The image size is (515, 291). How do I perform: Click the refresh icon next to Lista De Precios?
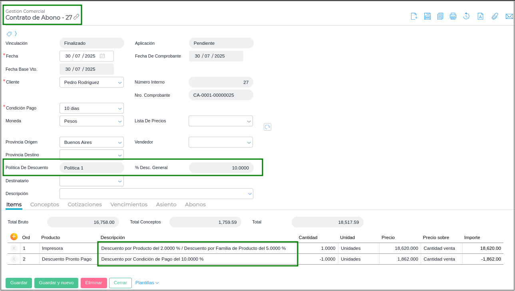tap(267, 127)
